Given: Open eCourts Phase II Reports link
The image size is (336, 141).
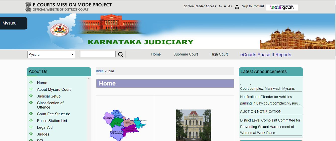Looking at the screenshot, I should point(265,55).
